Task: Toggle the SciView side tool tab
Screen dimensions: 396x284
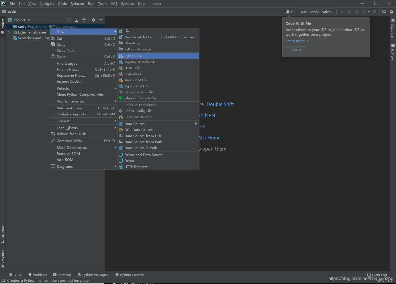Action: (x=393, y=52)
